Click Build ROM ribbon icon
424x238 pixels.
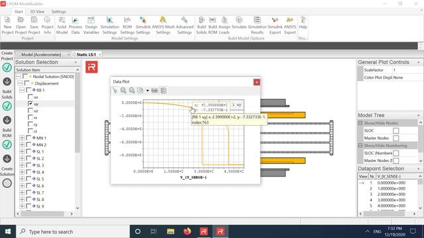[x=213, y=26]
